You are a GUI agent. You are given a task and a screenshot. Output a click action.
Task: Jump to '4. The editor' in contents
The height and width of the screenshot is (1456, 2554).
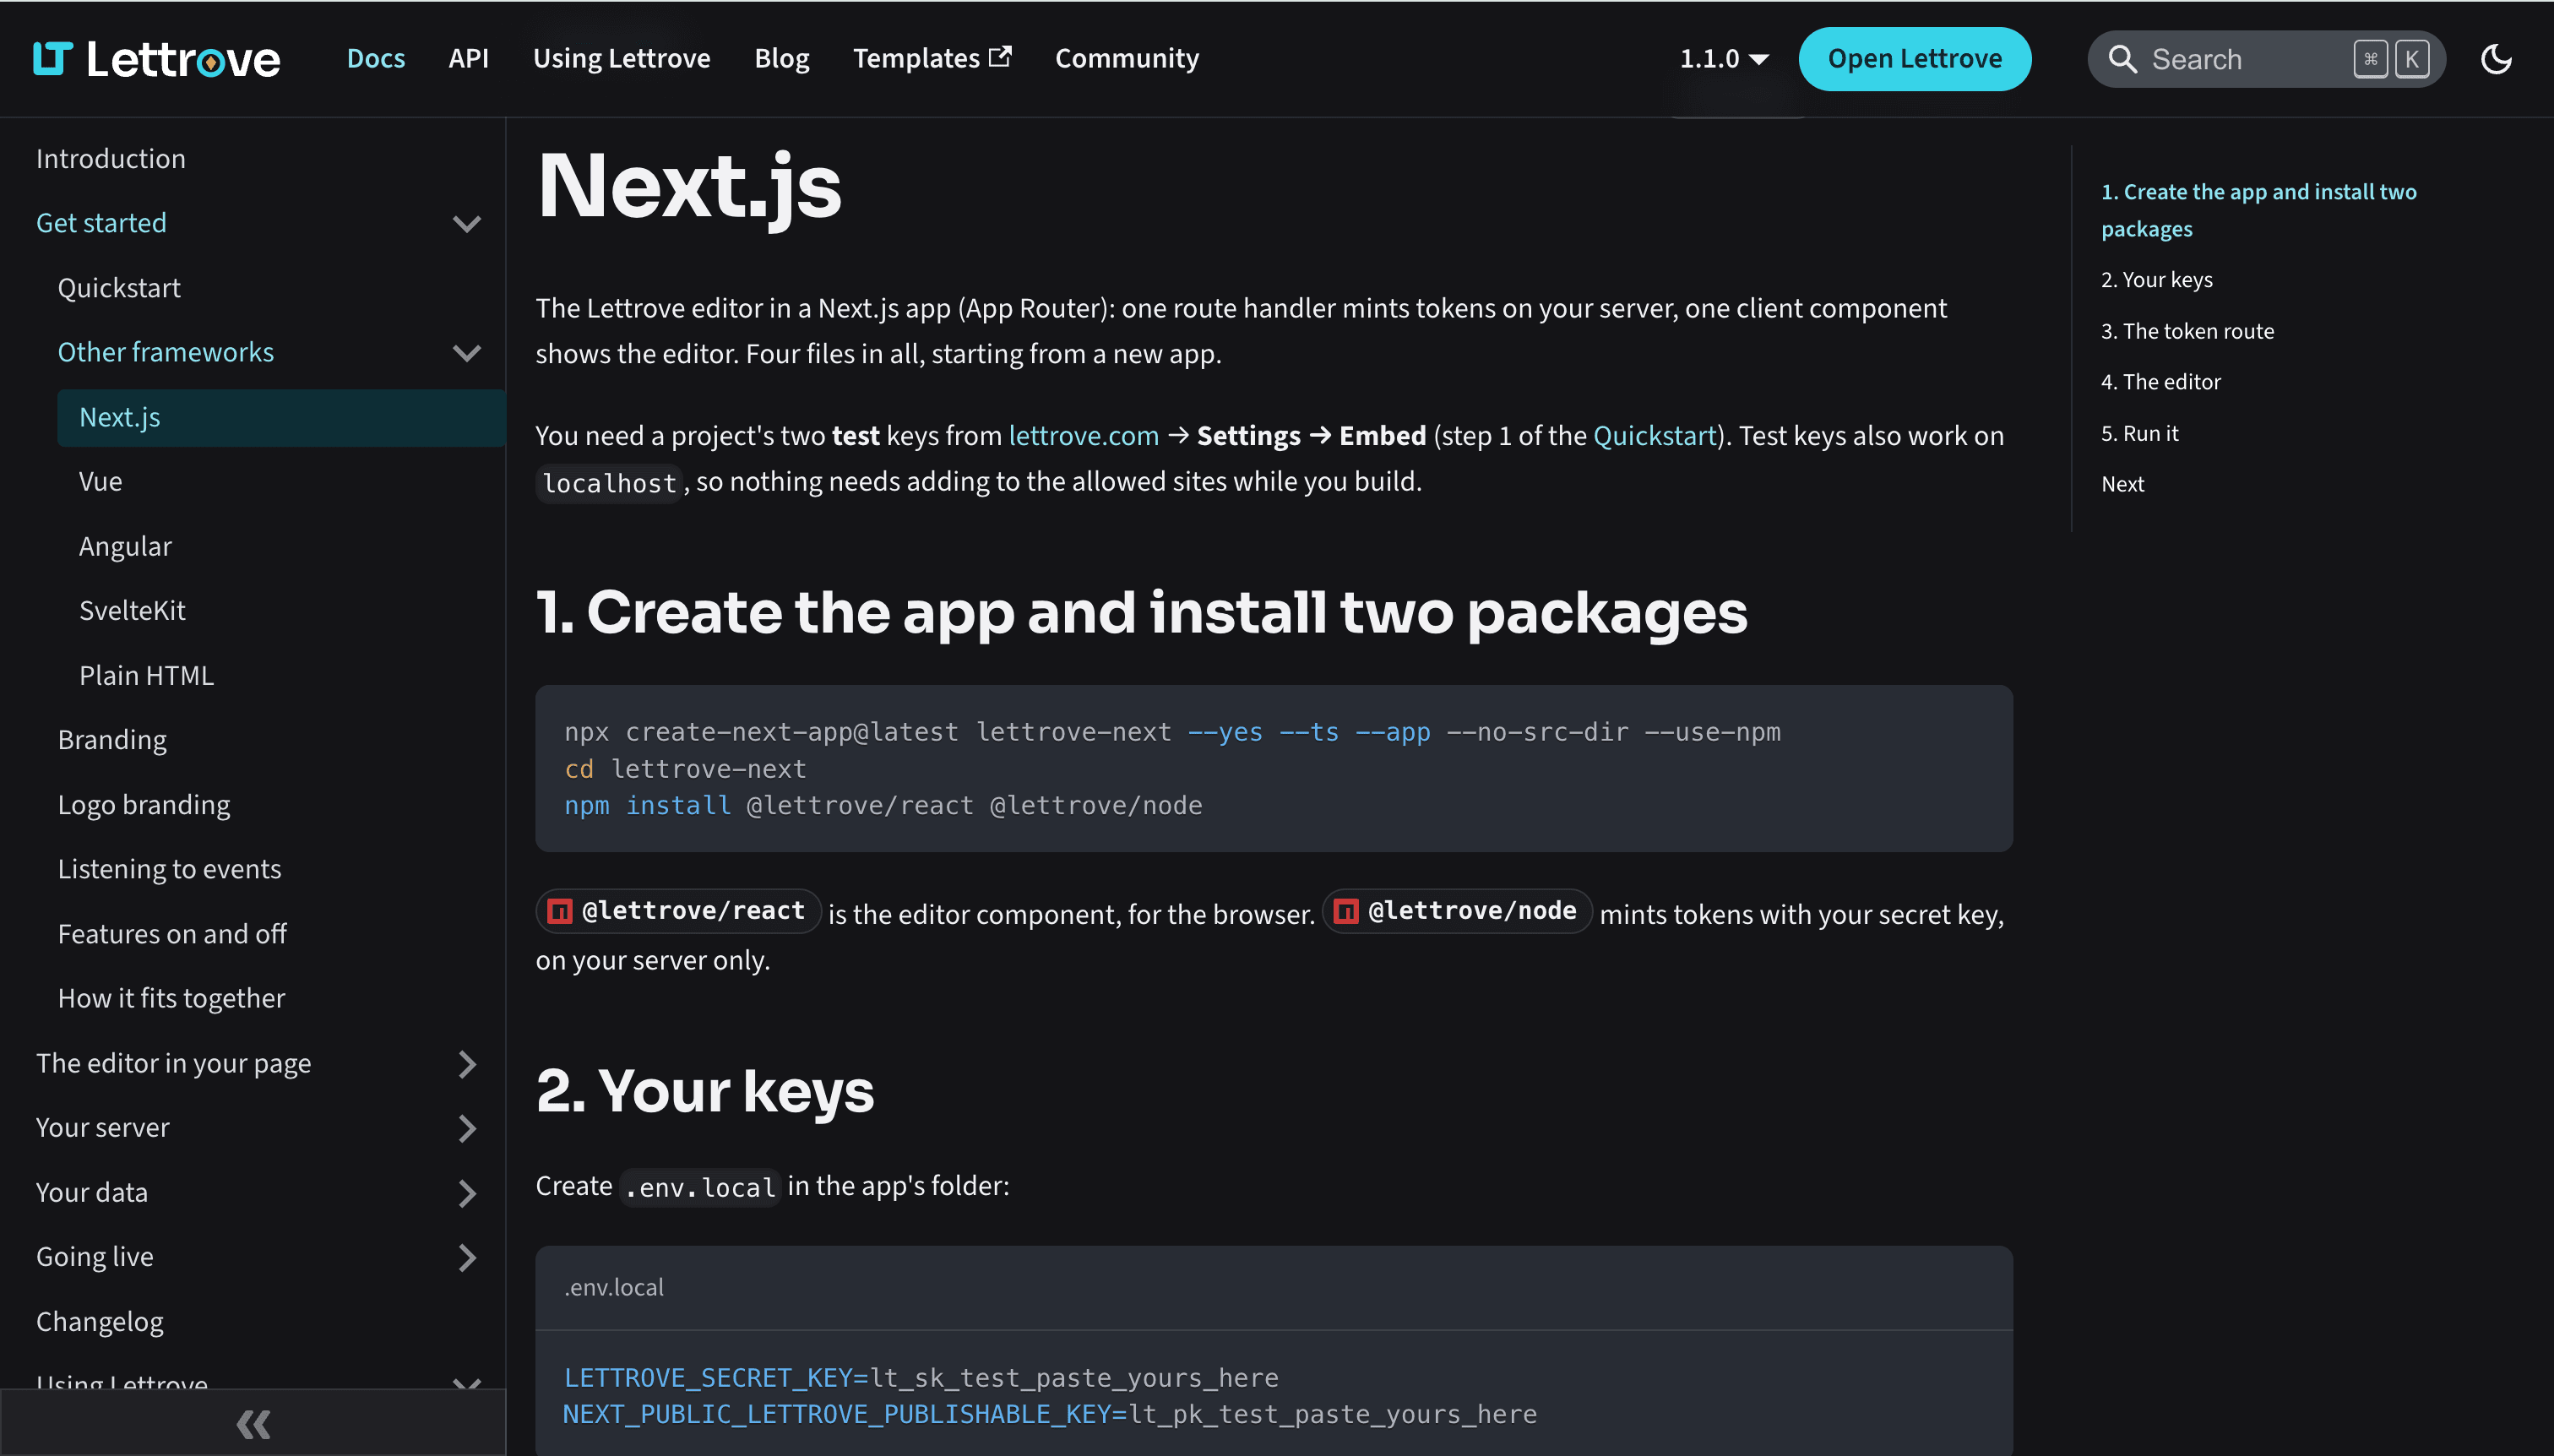(x=2160, y=382)
